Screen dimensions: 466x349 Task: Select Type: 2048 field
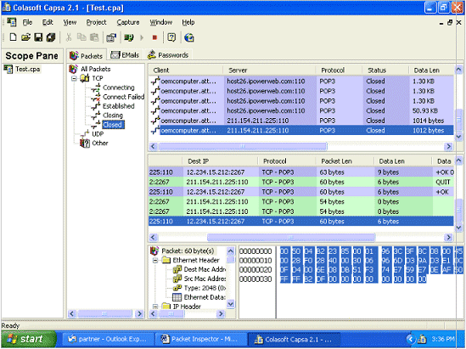tap(205, 288)
